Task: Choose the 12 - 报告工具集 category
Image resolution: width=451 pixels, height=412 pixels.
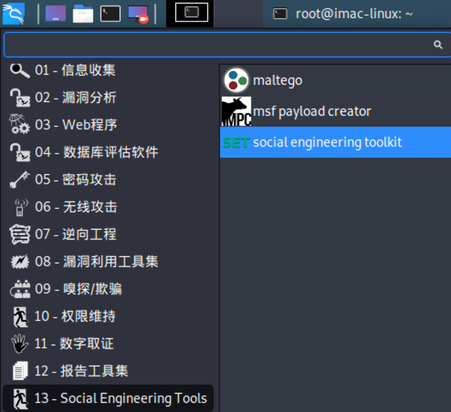Action: point(109,371)
